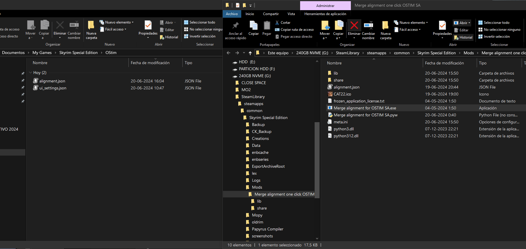
Task: Click Mods in address bar breadcrumb
Action: click(x=469, y=53)
